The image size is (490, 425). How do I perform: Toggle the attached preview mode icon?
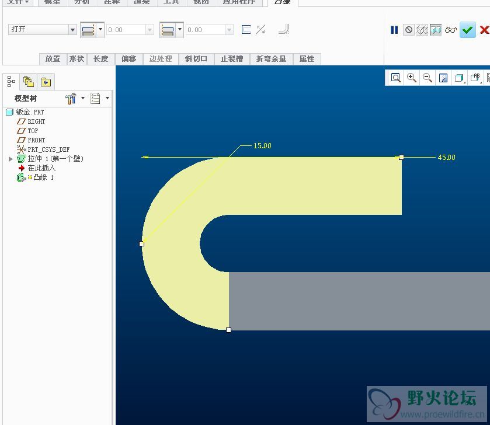click(x=436, y=30)
